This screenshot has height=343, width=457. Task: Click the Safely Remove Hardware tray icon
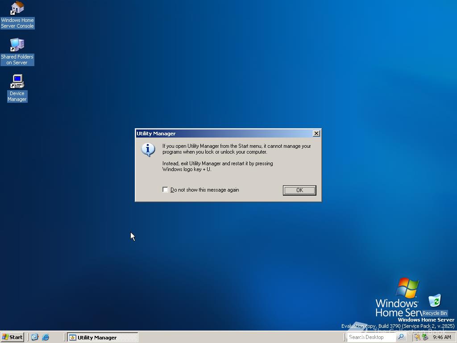click(x=425, y=337)
